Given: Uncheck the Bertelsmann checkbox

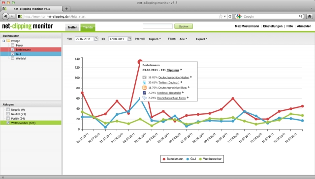Looking at the screenshot, I should point(13,50).
